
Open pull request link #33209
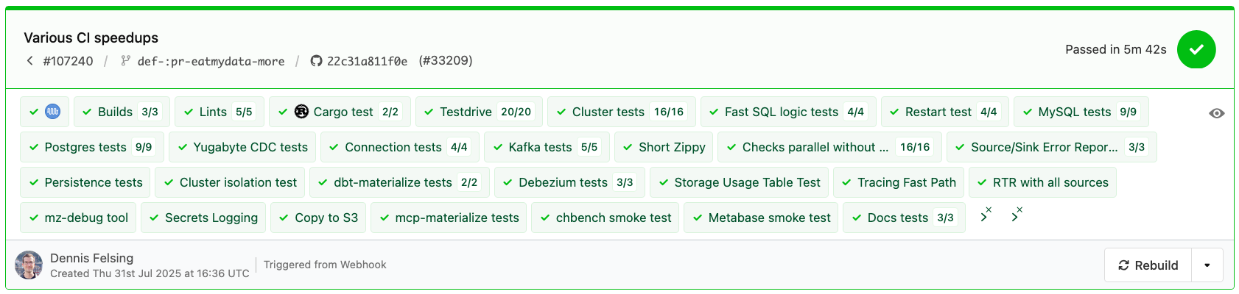click(x=446, y=61)
